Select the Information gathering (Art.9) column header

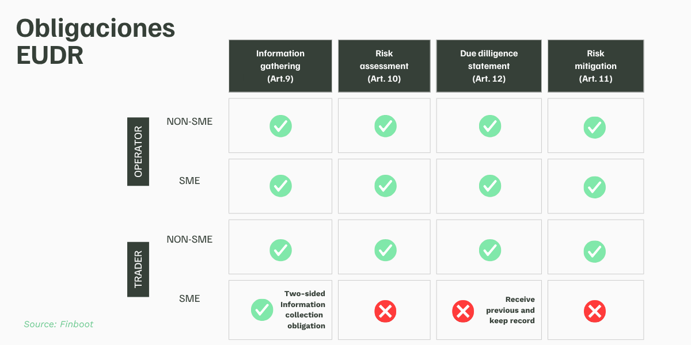(280, 66)
